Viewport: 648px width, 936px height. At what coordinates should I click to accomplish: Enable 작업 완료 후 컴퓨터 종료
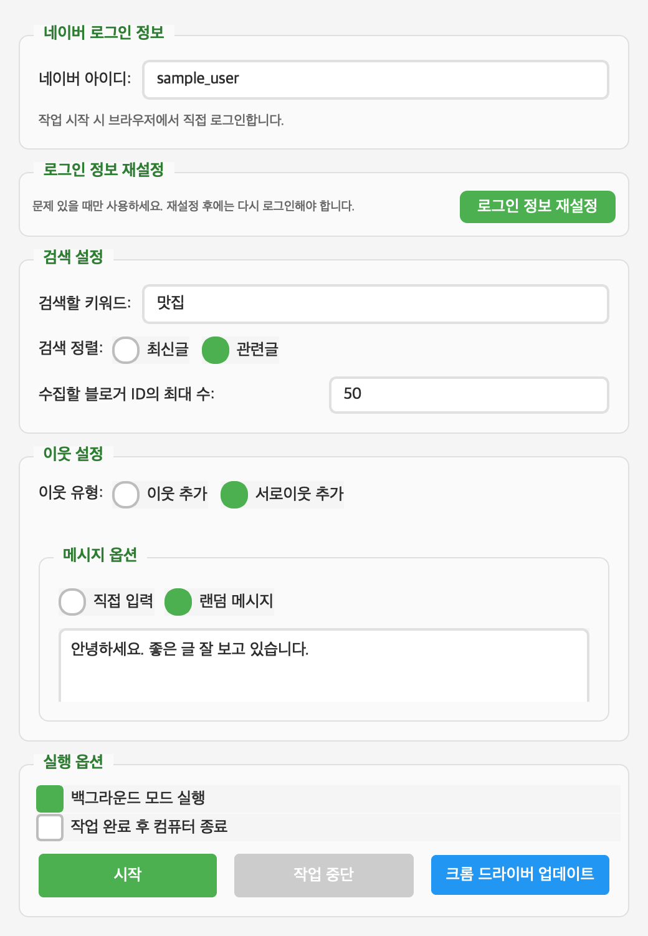click(x=49, y=828)
